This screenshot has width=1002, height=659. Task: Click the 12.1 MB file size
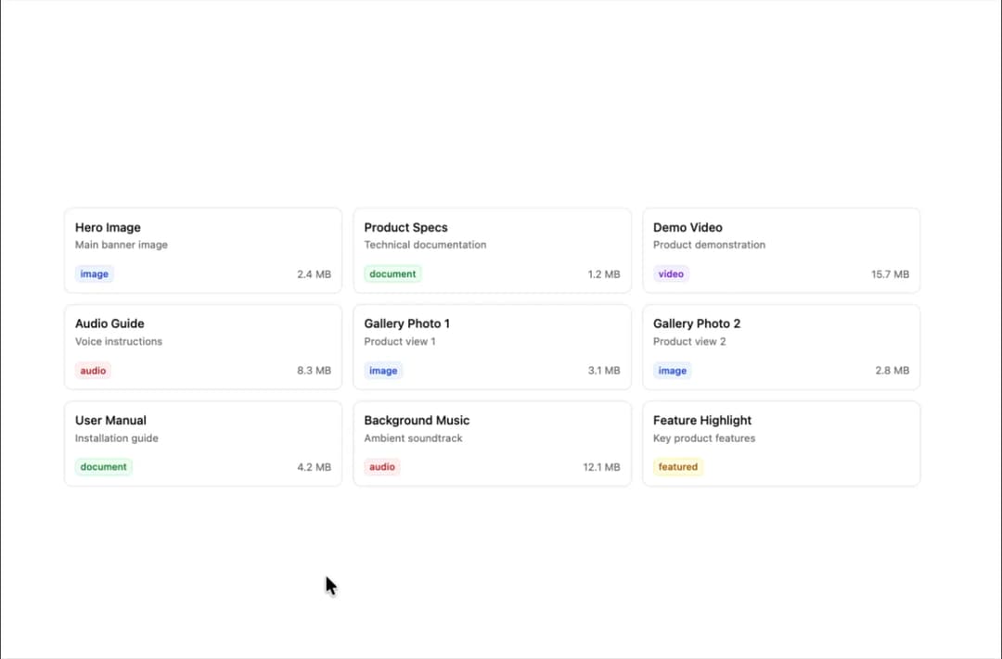click(601, 467)
